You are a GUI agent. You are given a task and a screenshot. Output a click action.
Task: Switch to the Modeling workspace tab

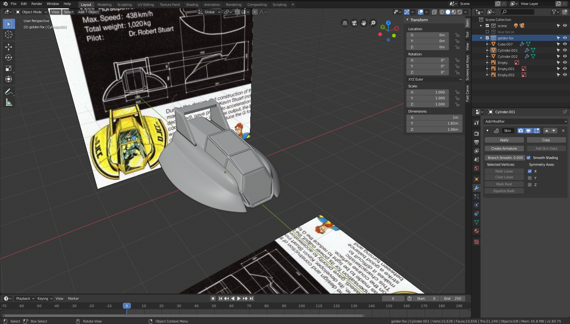(x=104, y=5)
